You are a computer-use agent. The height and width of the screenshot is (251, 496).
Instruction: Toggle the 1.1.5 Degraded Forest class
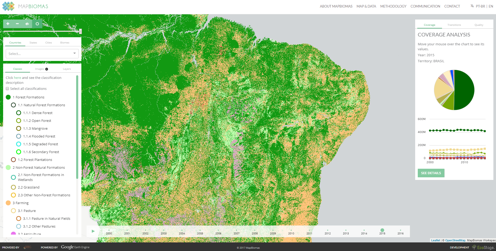(x=19, y=144)
